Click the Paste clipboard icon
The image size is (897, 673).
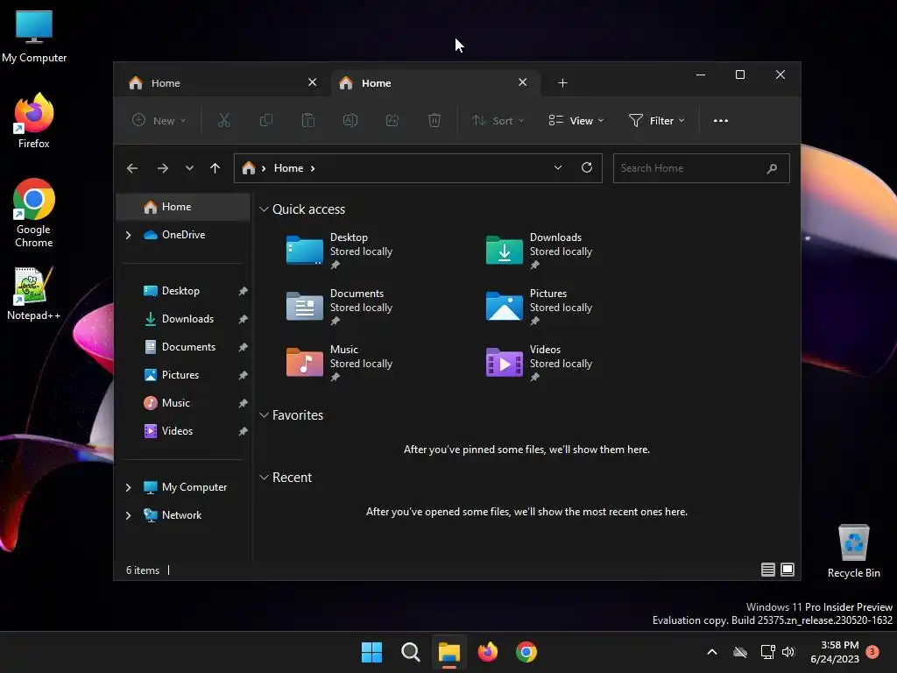308,120
